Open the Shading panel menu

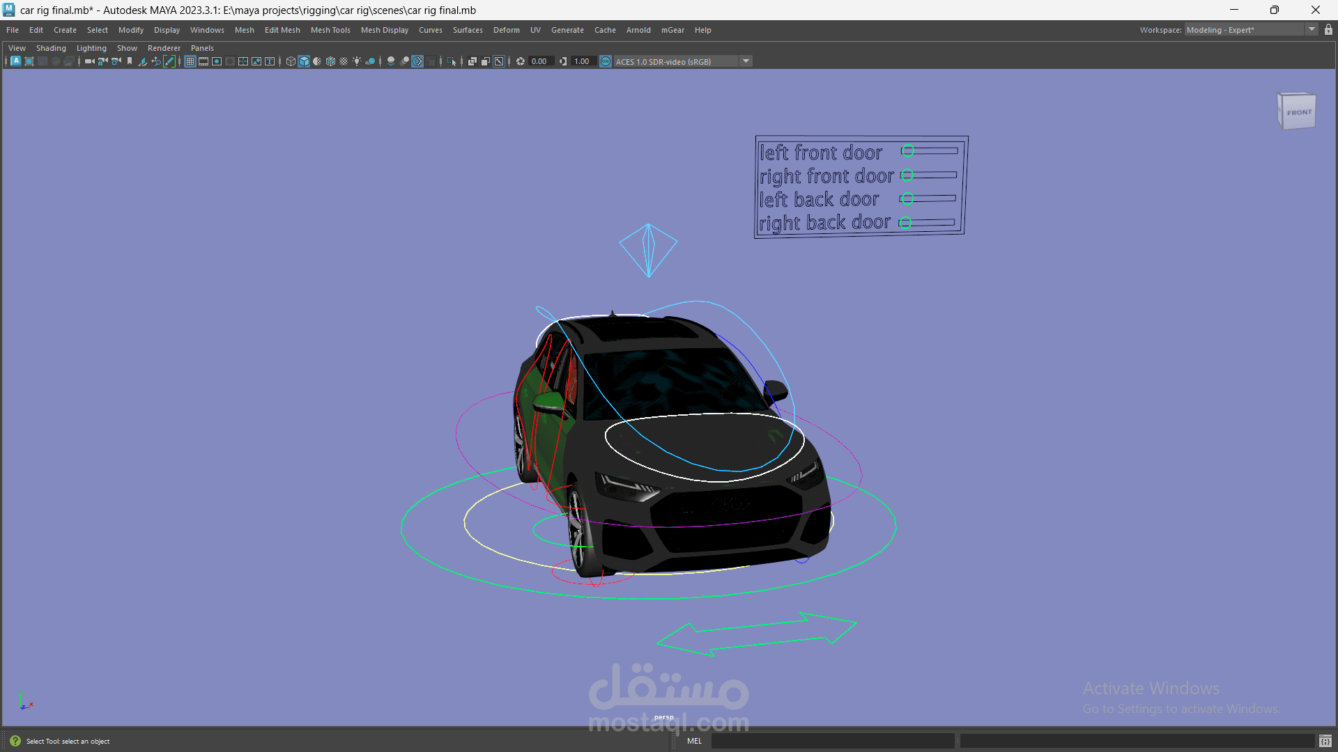[x=51, y=47]
